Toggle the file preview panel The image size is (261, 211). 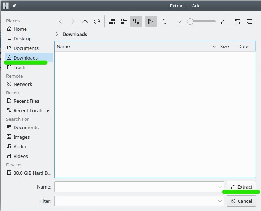pos(151,21)
